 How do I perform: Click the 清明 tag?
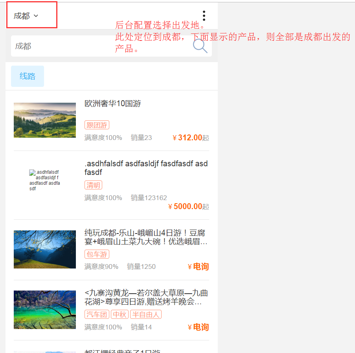click(93, 185)
